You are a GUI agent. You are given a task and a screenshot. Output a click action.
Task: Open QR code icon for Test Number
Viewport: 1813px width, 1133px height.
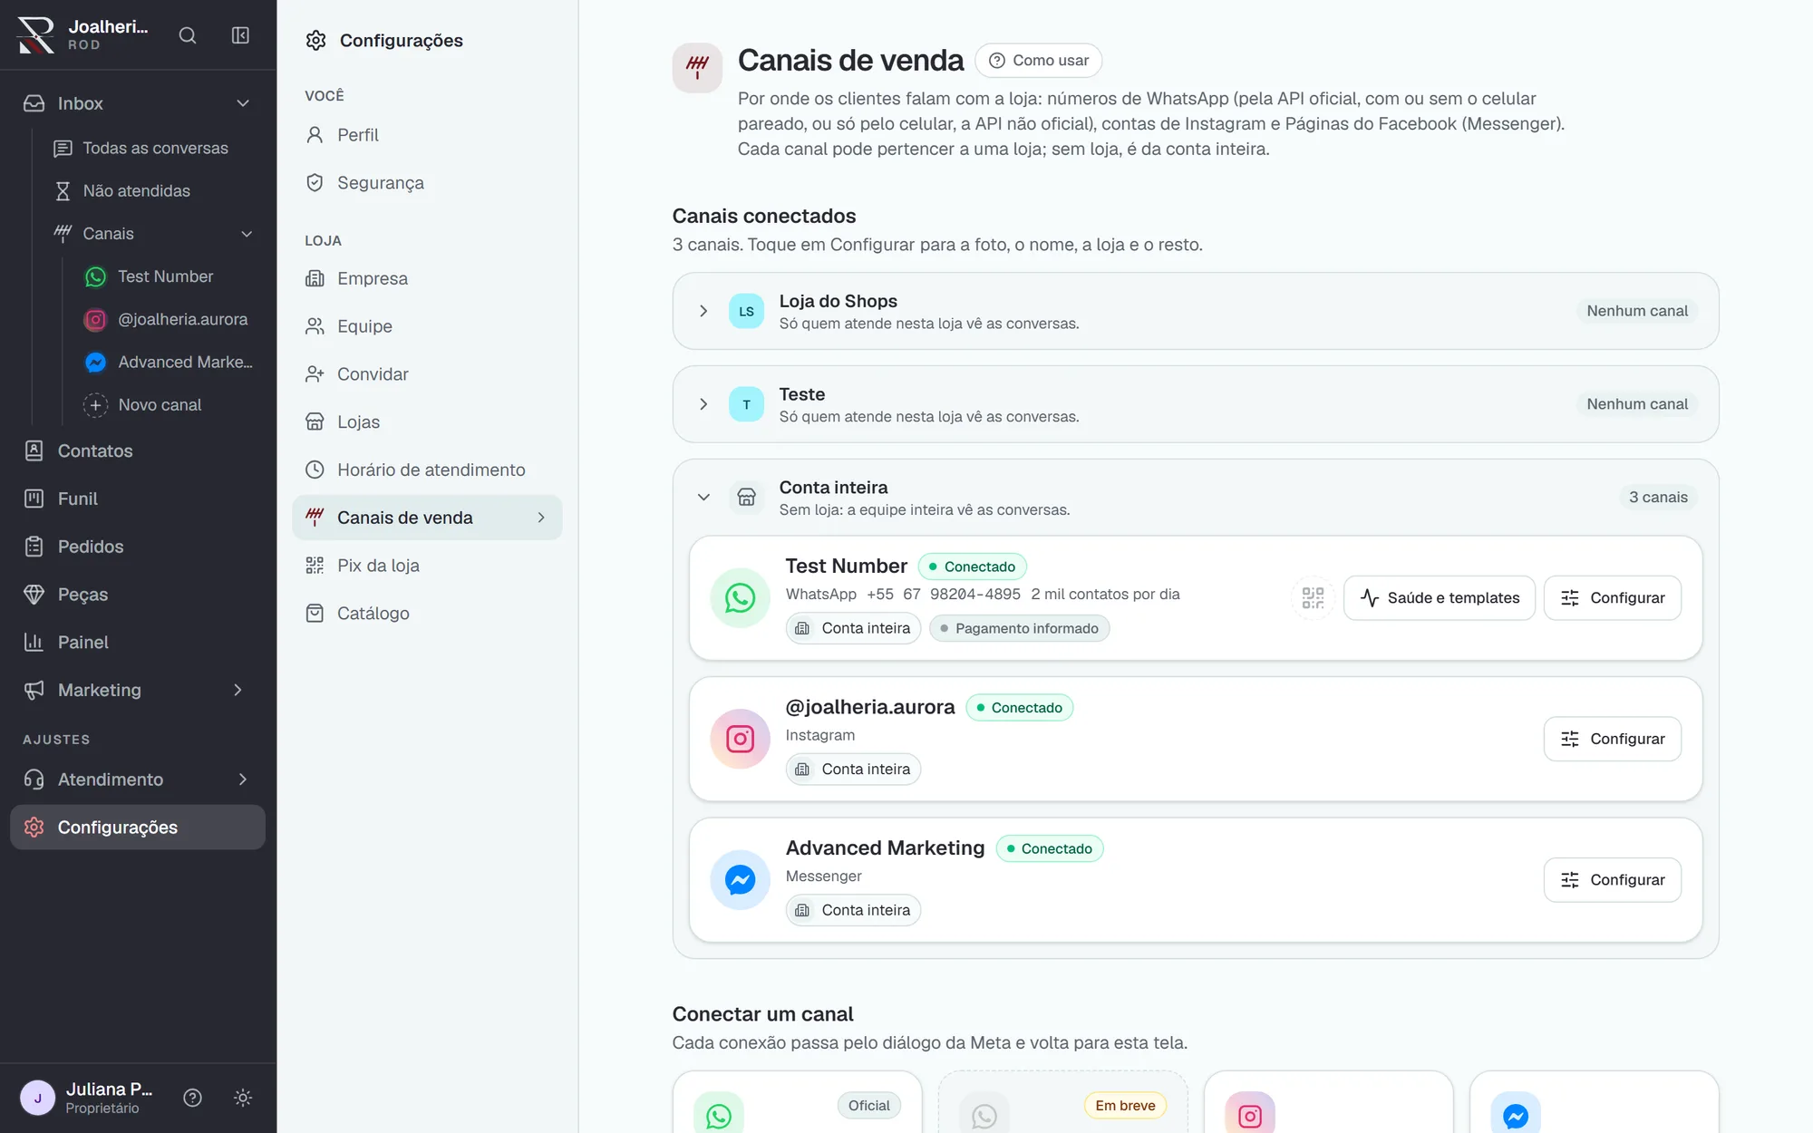pos(1313,598)
